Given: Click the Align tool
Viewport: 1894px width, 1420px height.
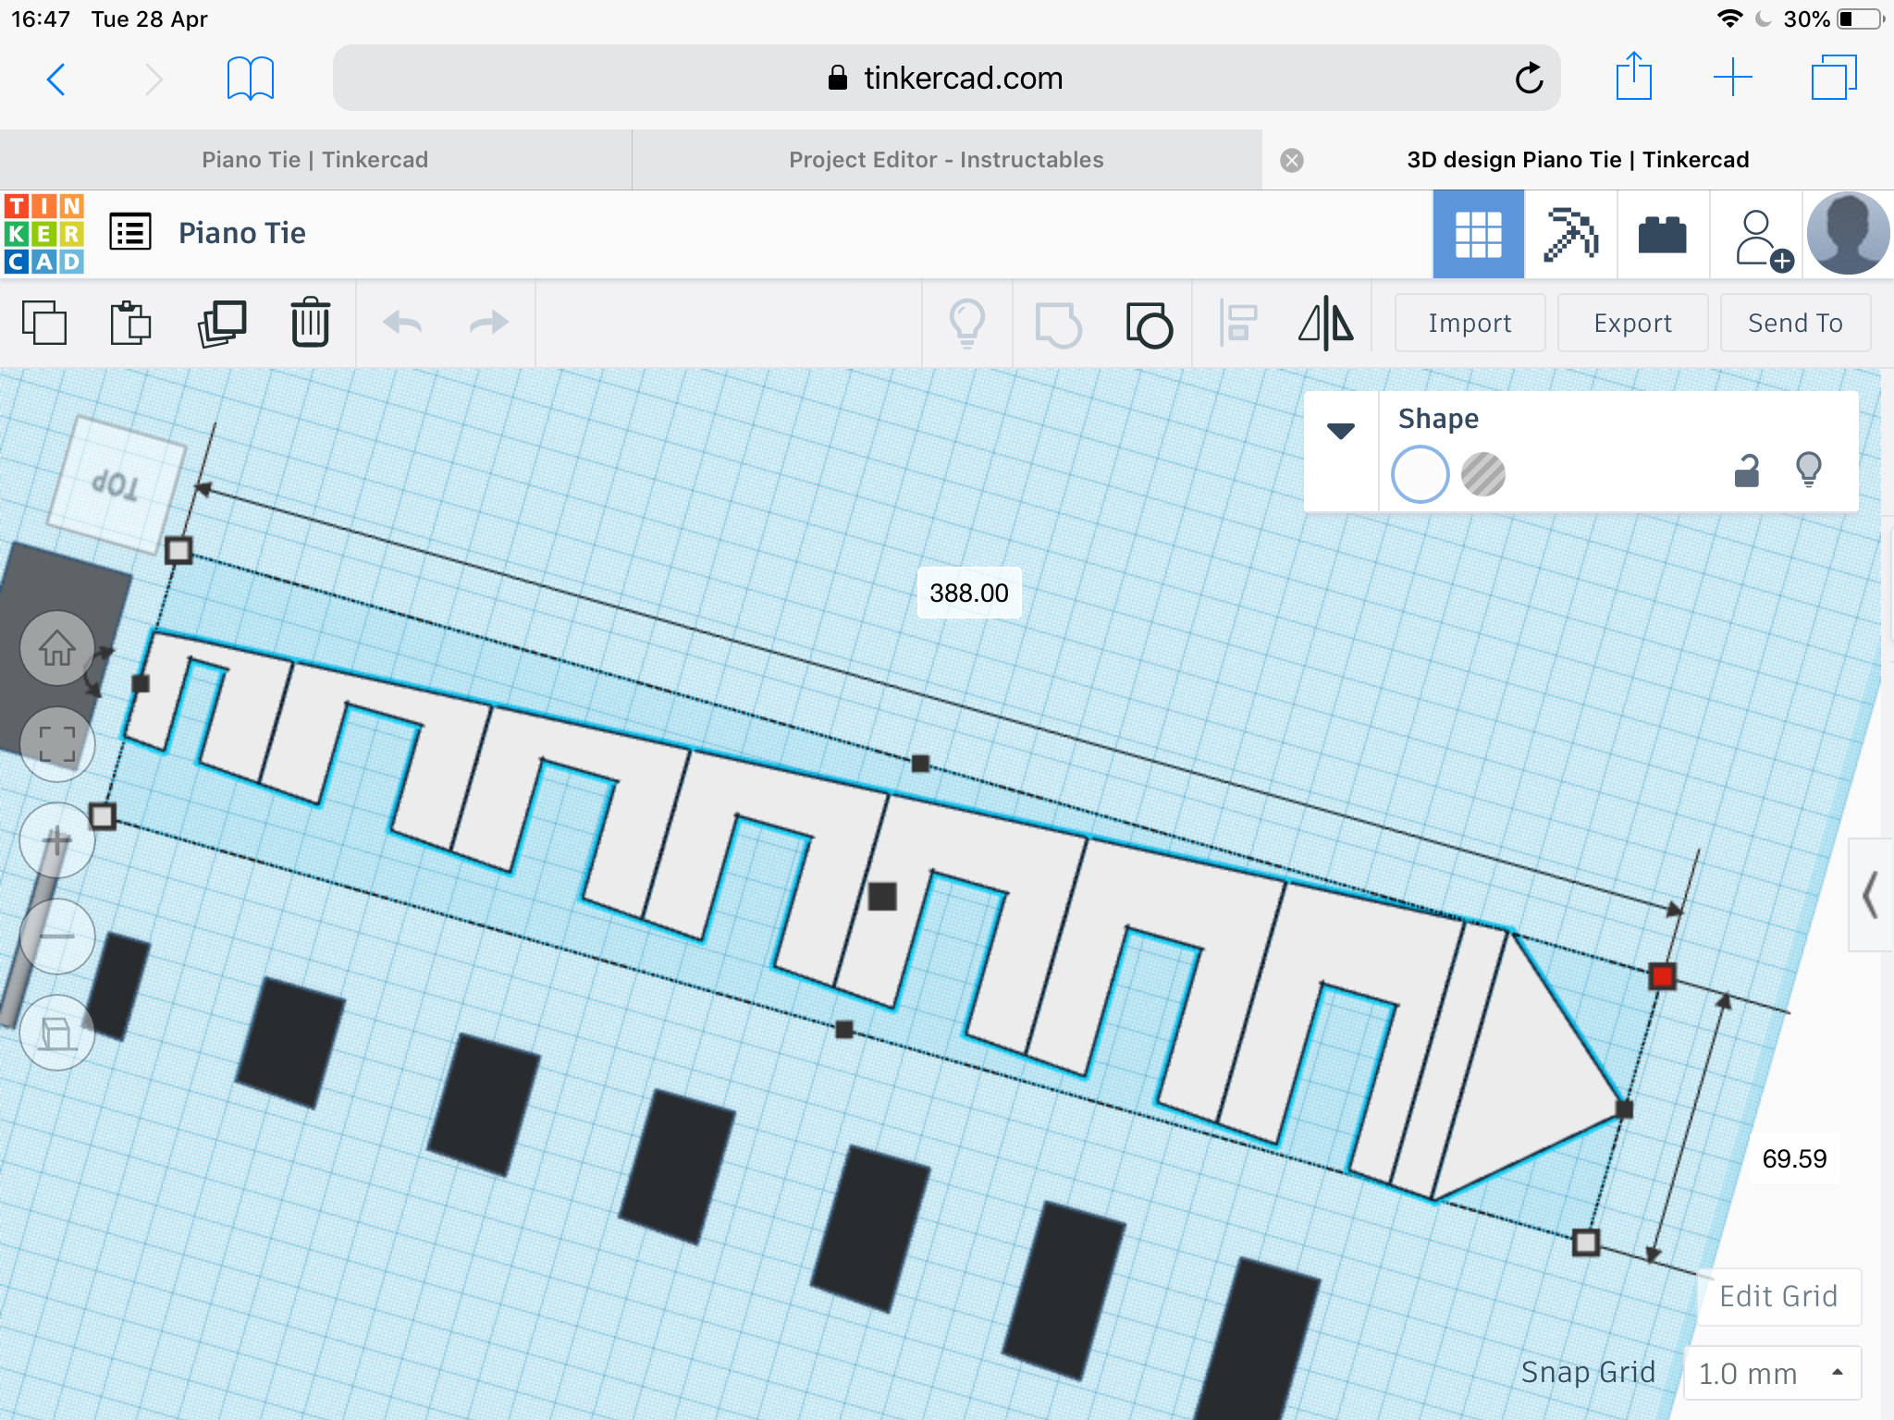Looking at the screenshot, I should [1238, 324].
